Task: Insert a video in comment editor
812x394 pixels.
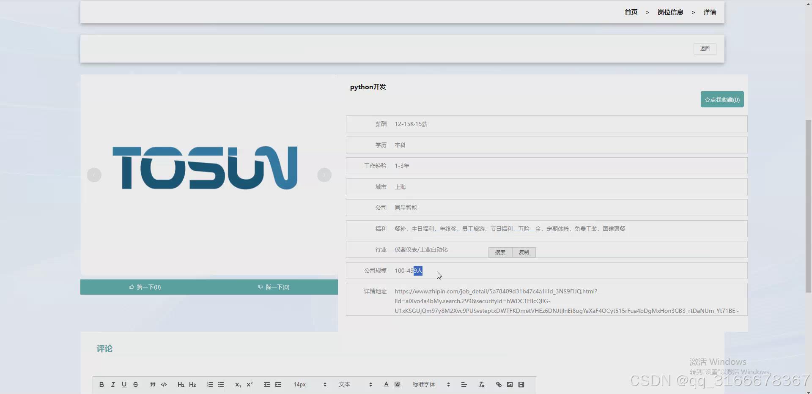Action: click(x=521, y=385)
